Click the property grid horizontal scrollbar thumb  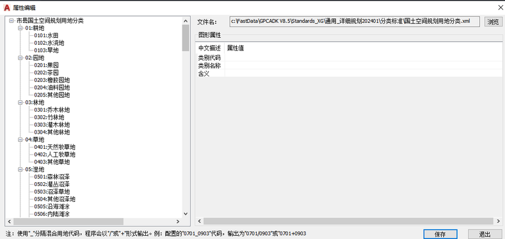pos(348,221)
